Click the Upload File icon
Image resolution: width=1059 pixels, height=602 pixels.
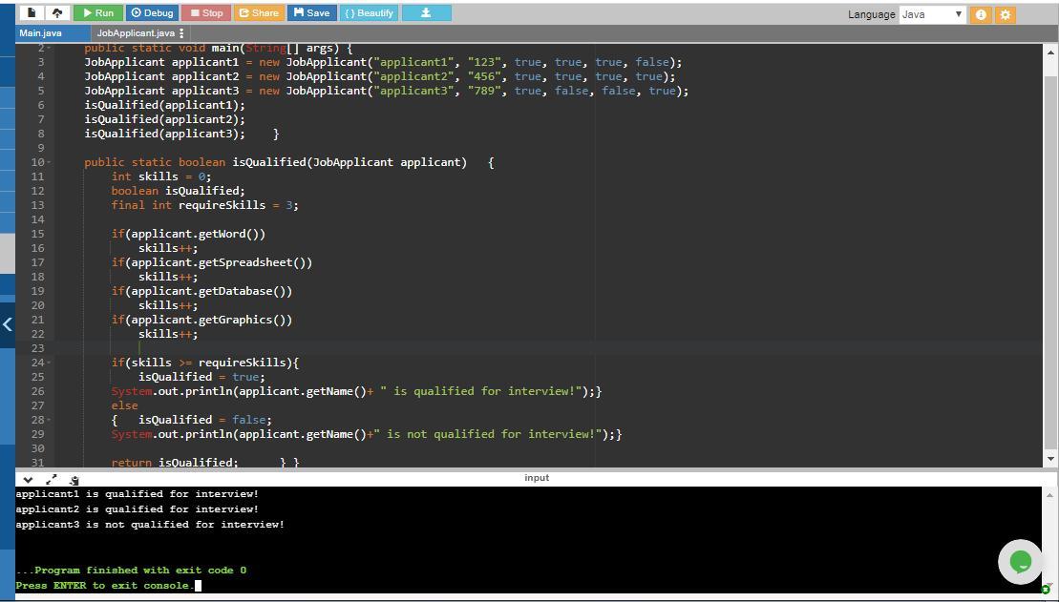(57, 13)
